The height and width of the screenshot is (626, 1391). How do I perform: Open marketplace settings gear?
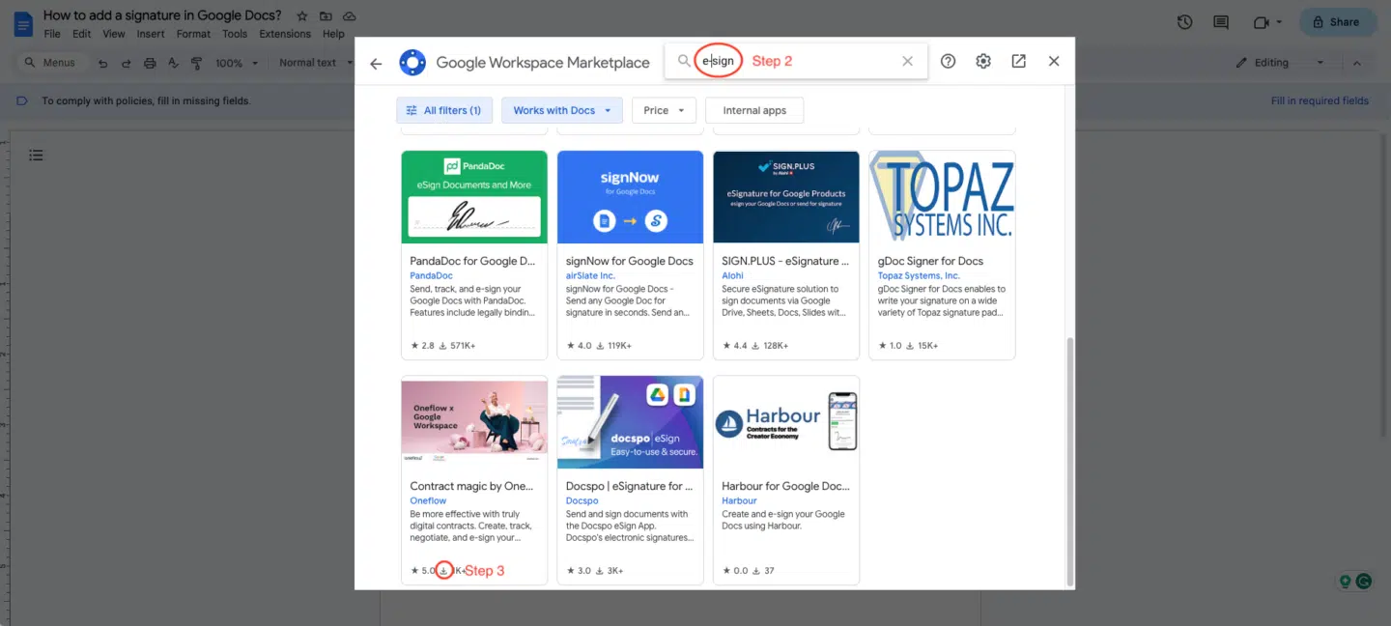pyautogui.click(x=983, y=61)
